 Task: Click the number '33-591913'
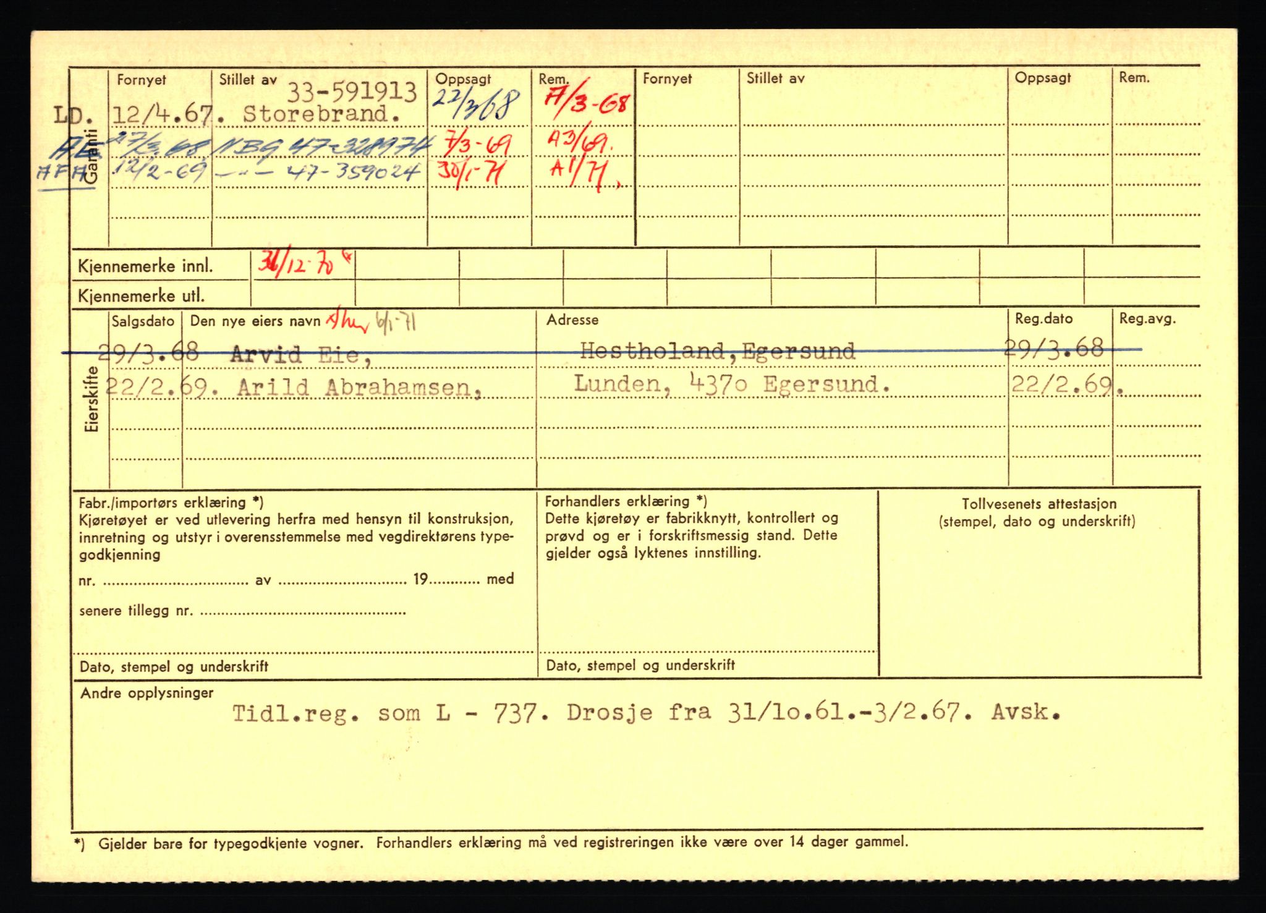352,92
